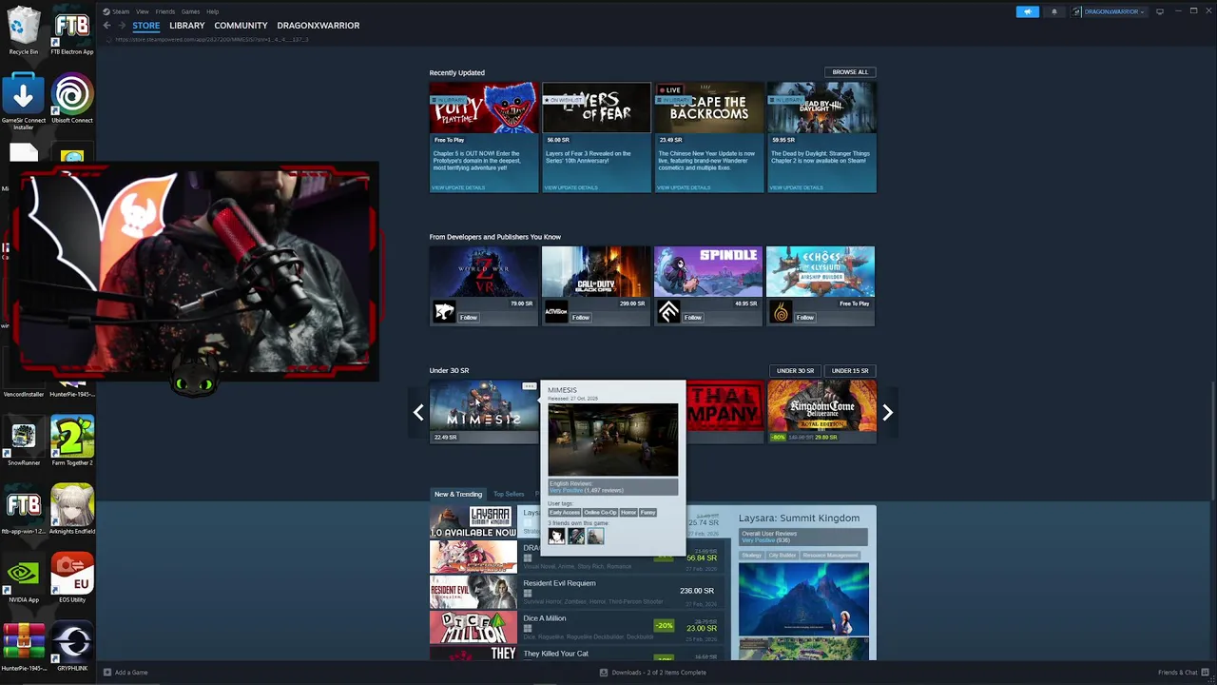Open the Recycle Bin desktop icon
The image size is (1217, 685).
24,30
